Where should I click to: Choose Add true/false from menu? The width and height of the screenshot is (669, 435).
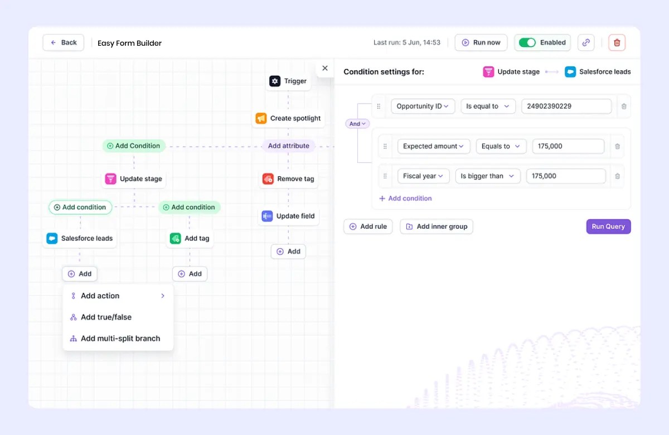click(118, 317)
